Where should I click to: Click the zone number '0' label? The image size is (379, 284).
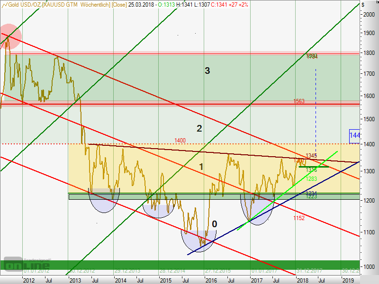[x=215, y=224]
